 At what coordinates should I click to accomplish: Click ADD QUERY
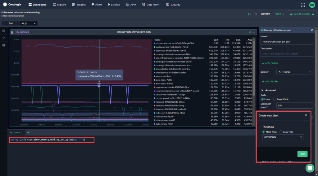[x=270, y=63]
